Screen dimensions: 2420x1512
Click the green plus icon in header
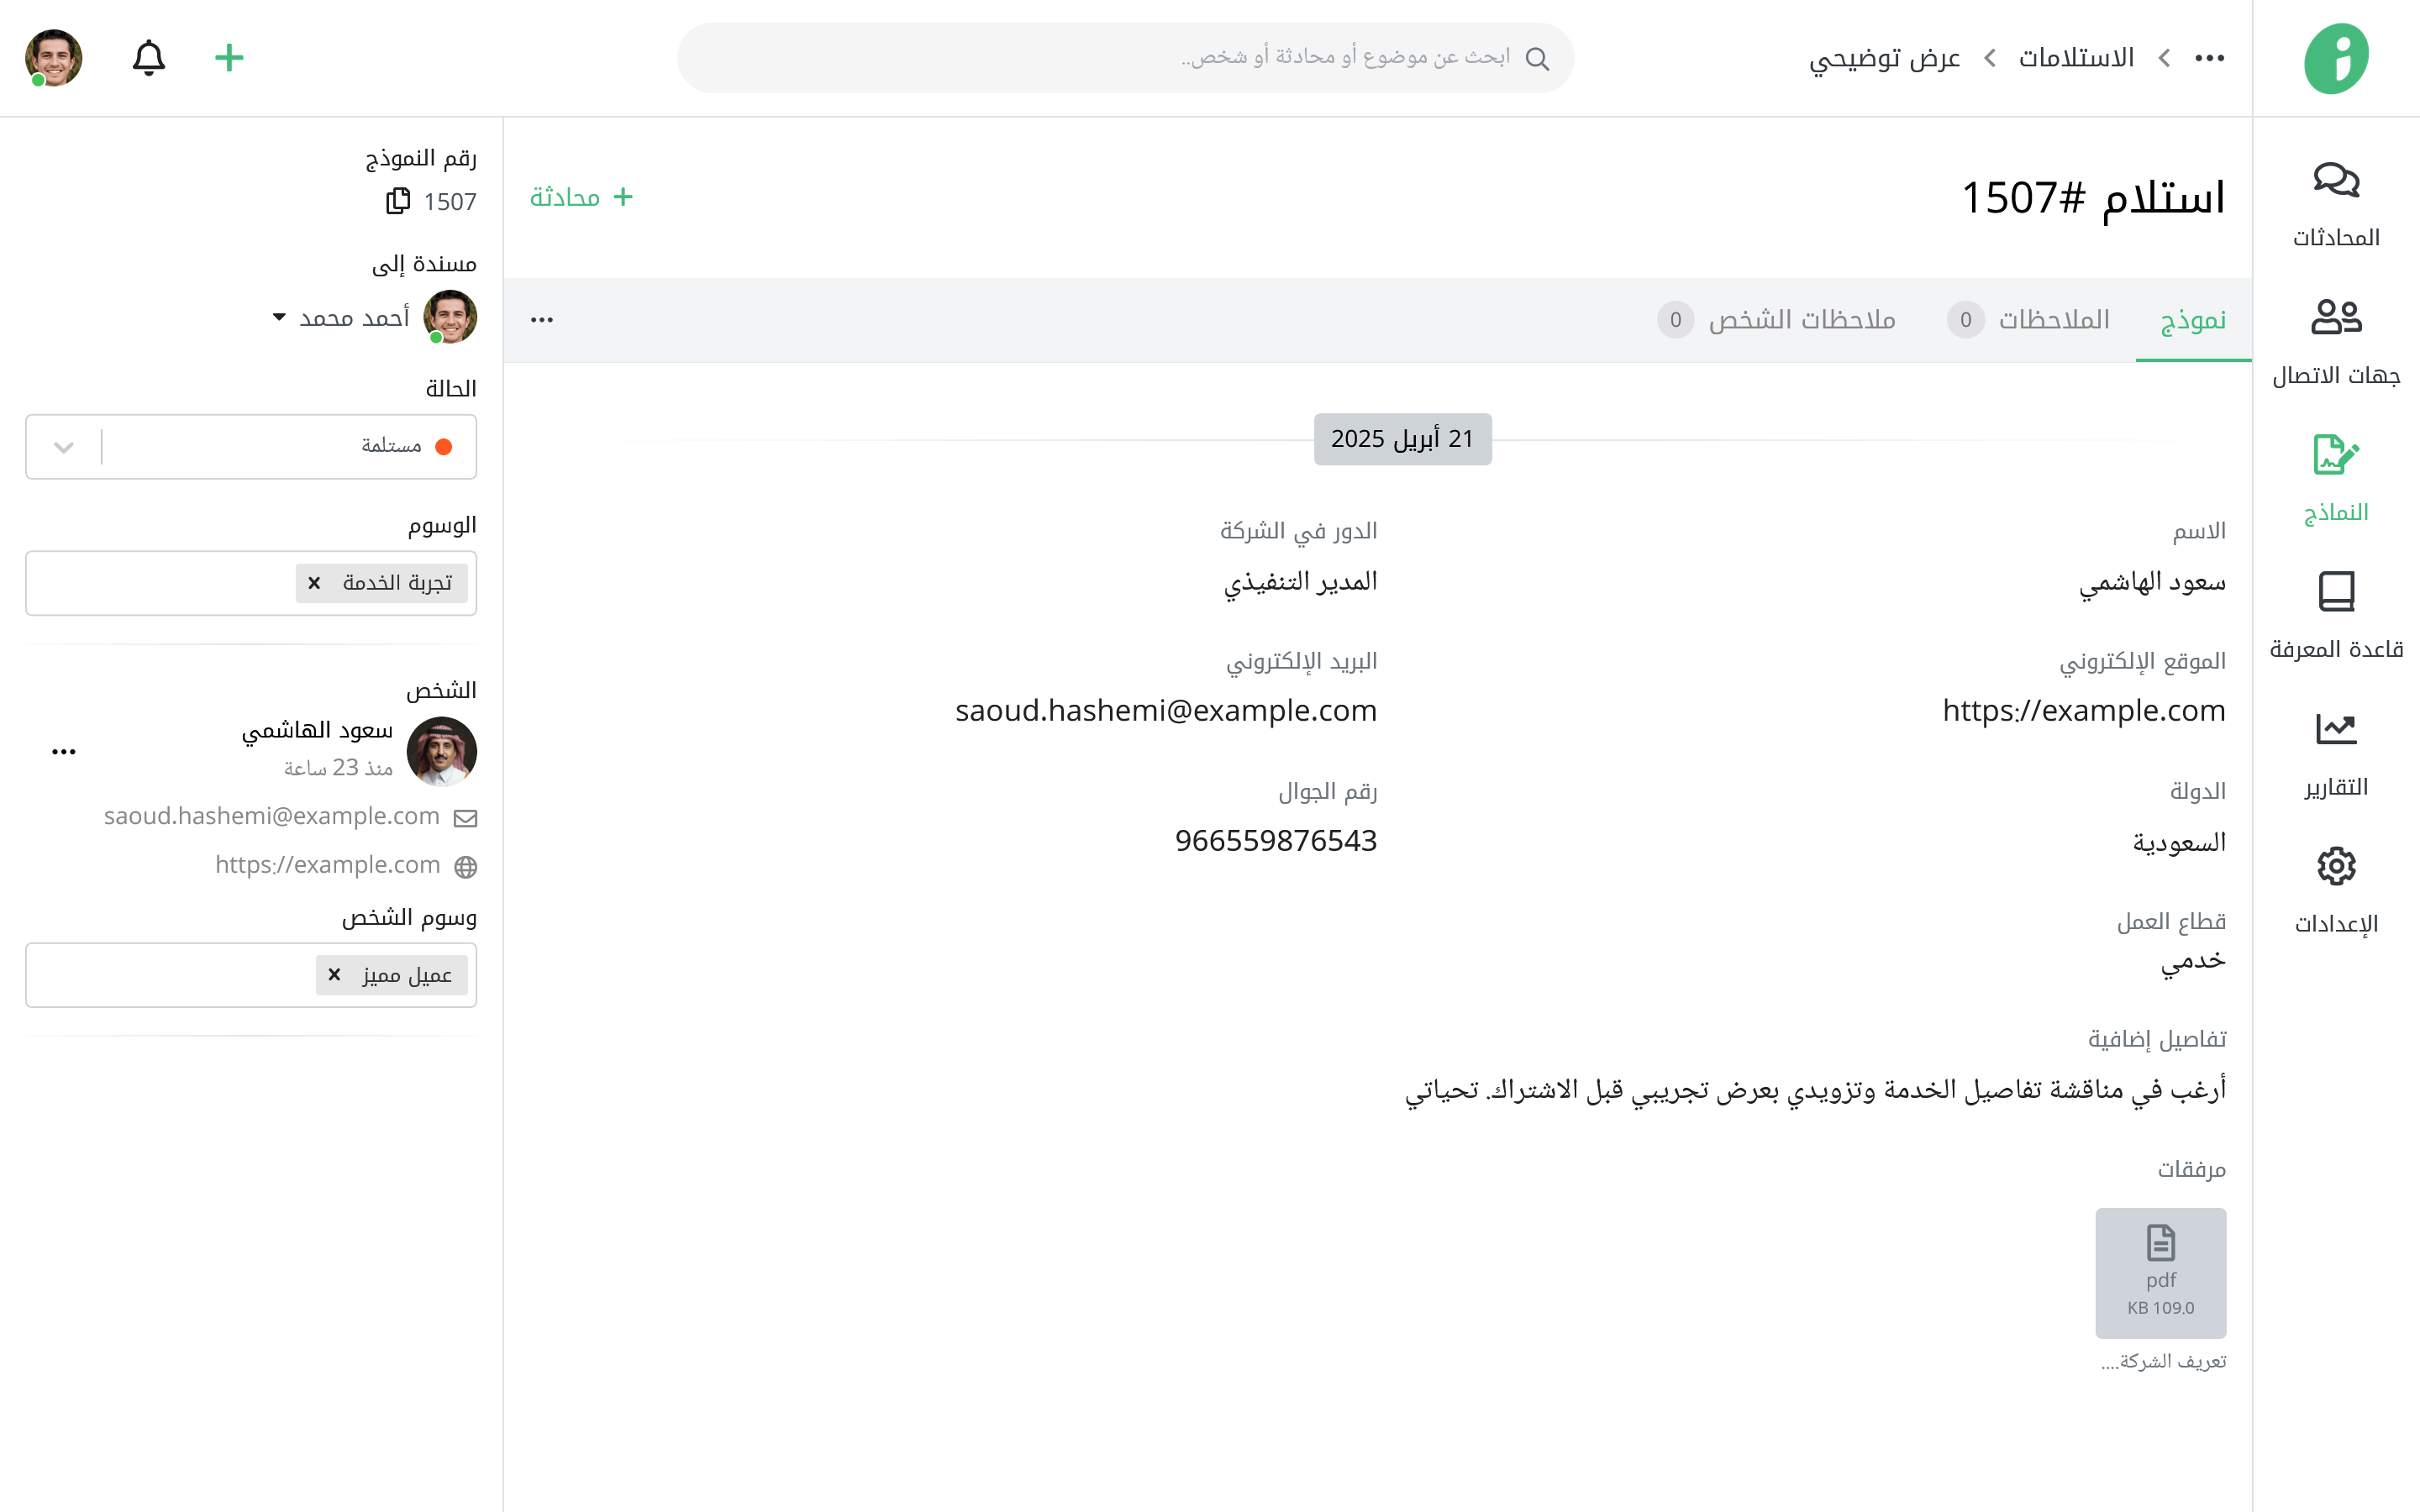229,58
